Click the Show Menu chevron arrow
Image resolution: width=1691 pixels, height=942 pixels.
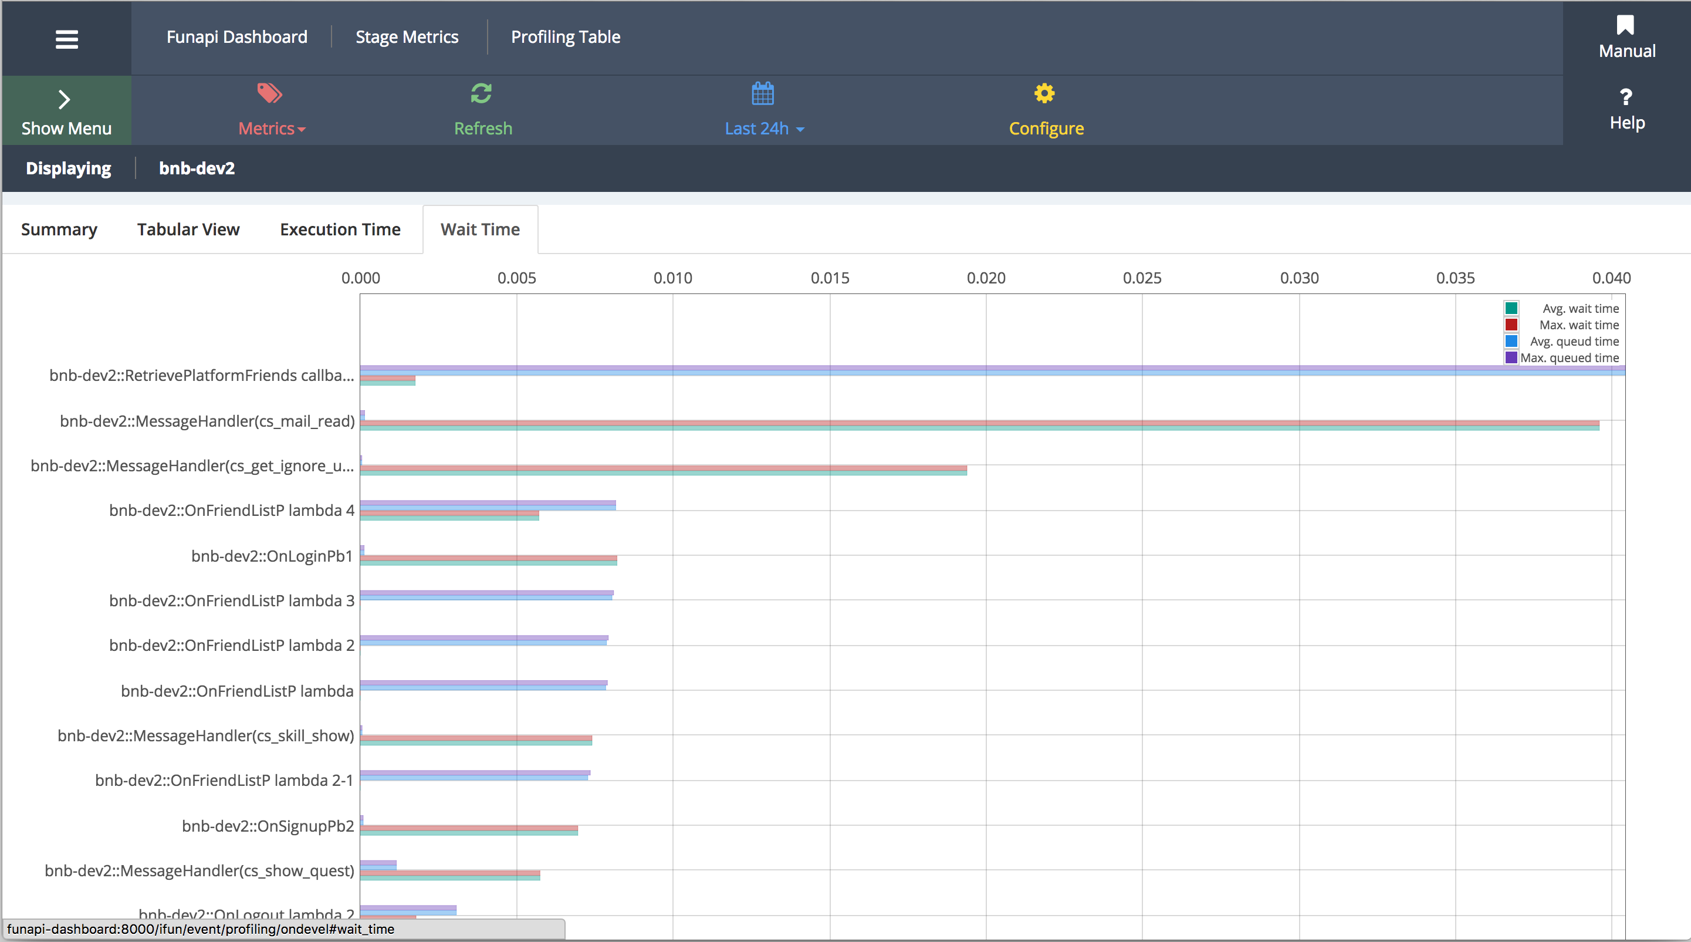click(x=65, y=99)
